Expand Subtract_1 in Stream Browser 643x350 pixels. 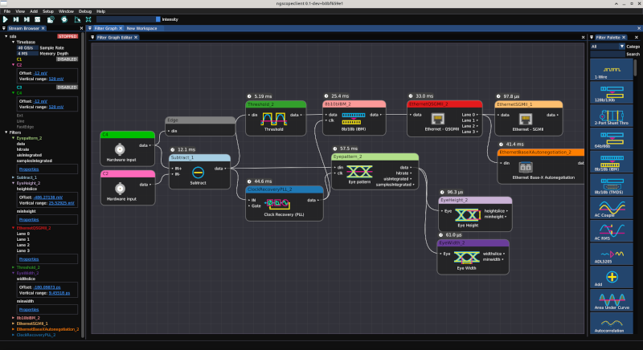(13, 177)
